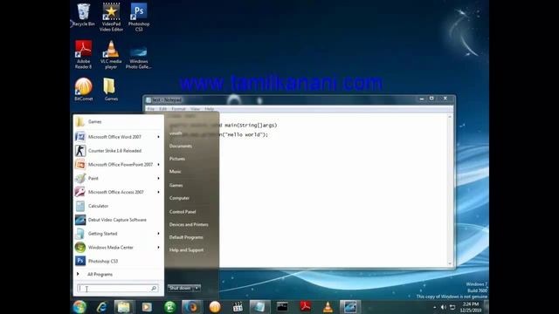Viewport: 559px width, 314px height.
Task: Expand Windows Media Center jump list arrow
Action: click(x=159, y=248)
